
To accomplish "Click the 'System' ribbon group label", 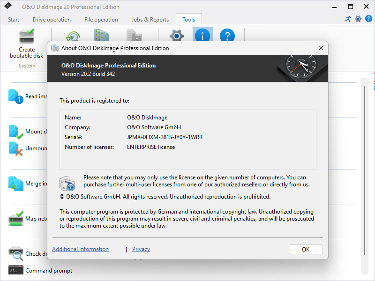I will click(x=27, y=66).
